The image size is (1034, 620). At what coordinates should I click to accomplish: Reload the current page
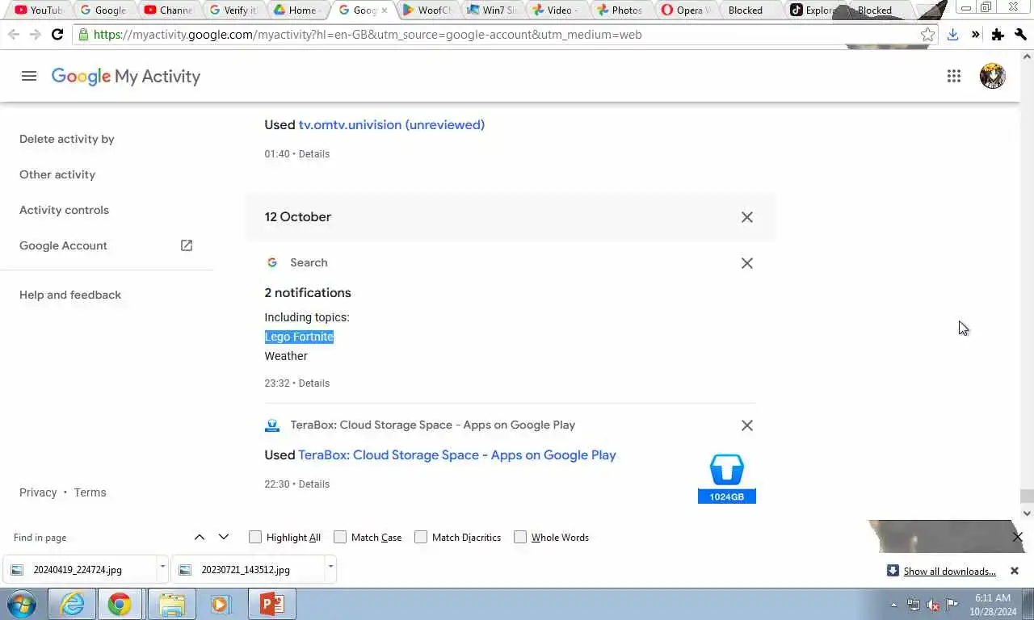(x=57, y=35)
